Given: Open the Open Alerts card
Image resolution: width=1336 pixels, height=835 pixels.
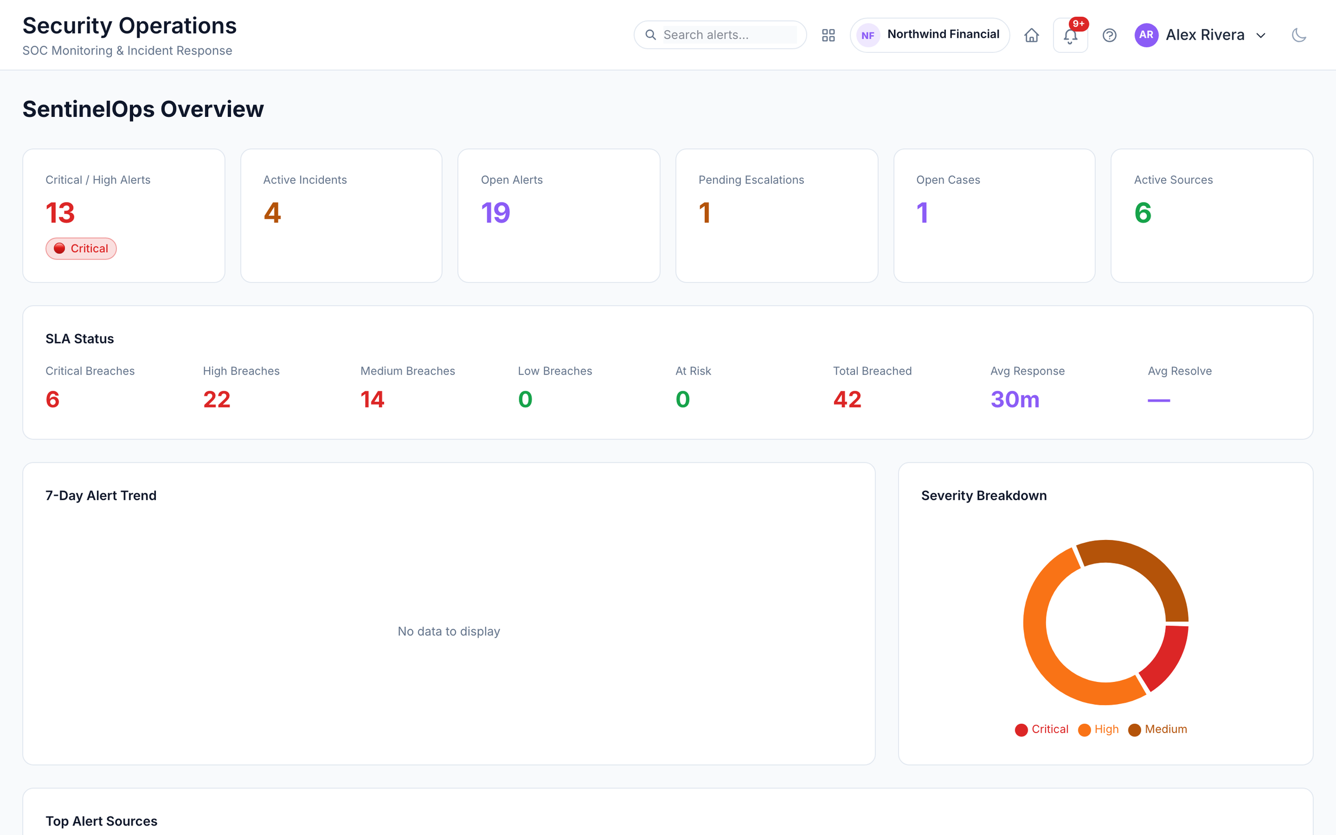Looking at the screenshot, I should tap(559, 215).
